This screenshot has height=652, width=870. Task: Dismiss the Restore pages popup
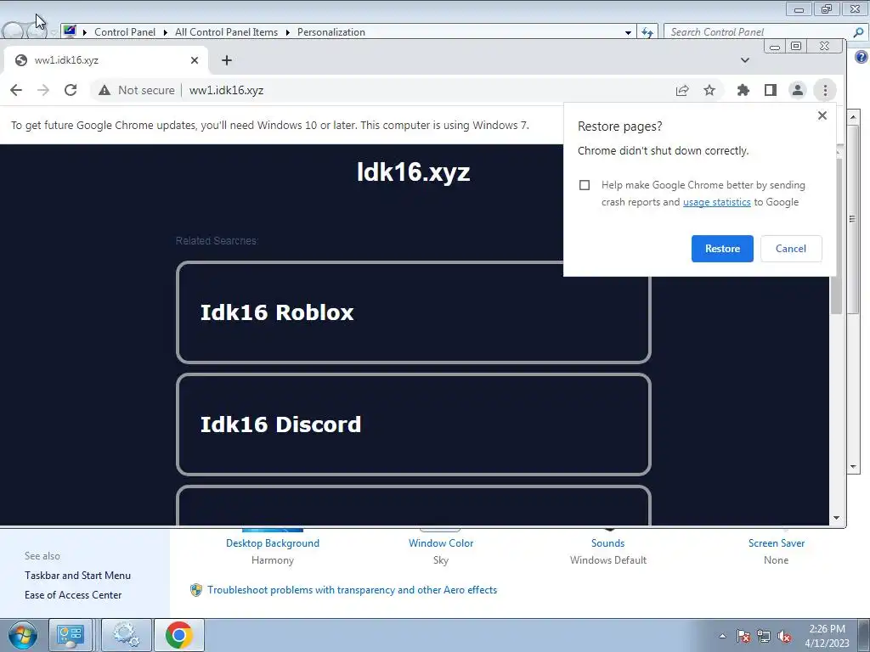tap(822, 115)
